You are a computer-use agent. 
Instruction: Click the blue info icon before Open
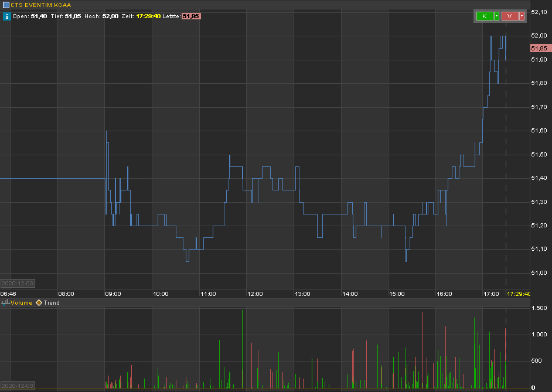click(6, 16)
